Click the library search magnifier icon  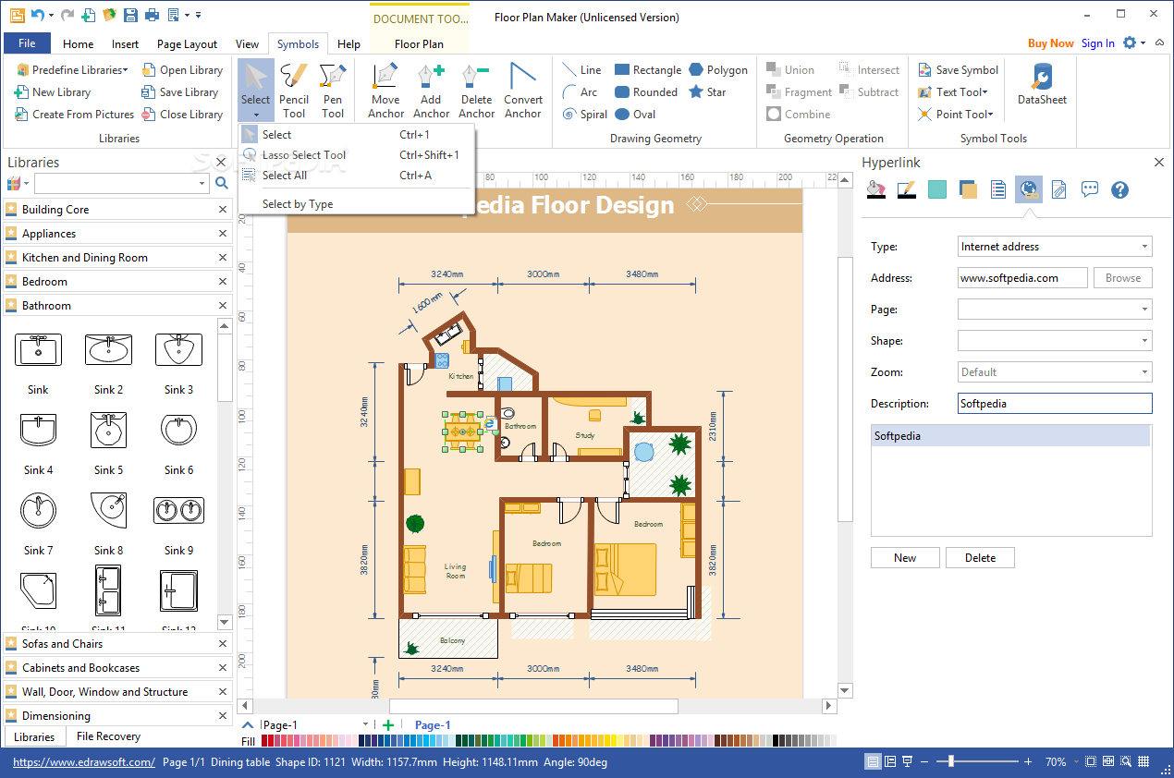click(222, 184)
